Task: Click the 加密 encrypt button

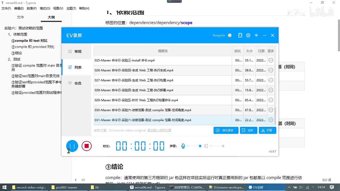Action: coord(249,130)
